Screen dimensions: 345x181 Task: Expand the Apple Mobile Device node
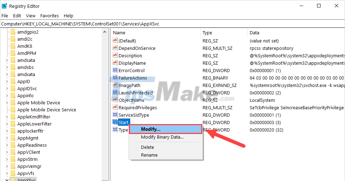(x=7, y=103)
